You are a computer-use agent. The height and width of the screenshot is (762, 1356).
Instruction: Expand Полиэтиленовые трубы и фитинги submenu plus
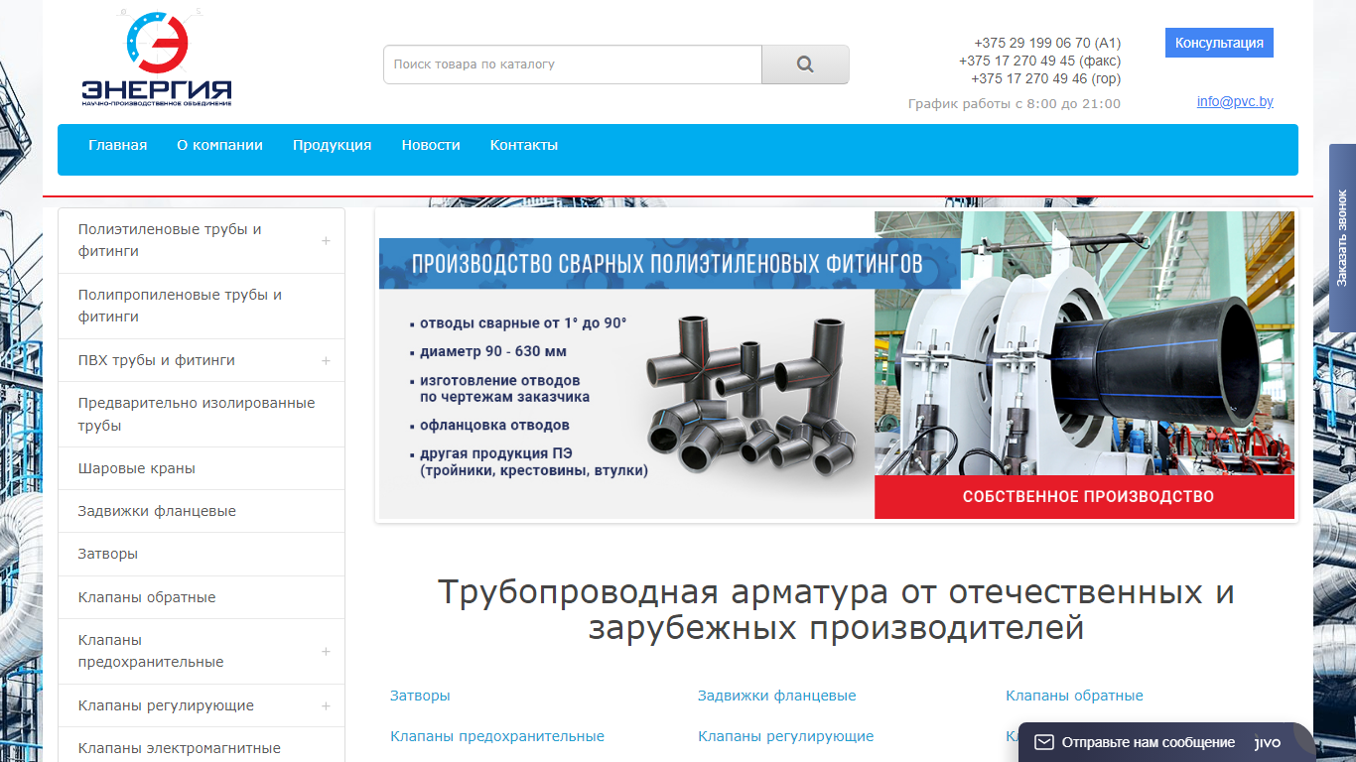326,240
